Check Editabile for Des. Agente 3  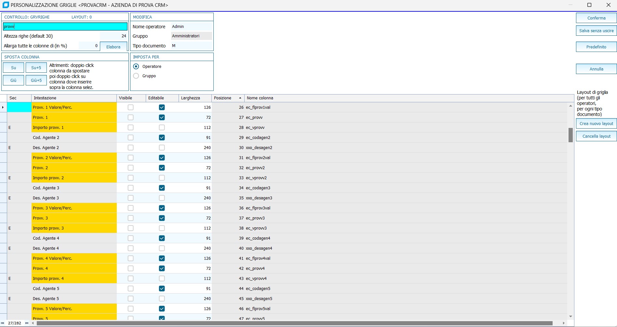coord(162,198)
